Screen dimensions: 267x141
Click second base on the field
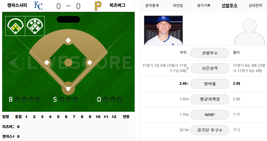[68, 40]
